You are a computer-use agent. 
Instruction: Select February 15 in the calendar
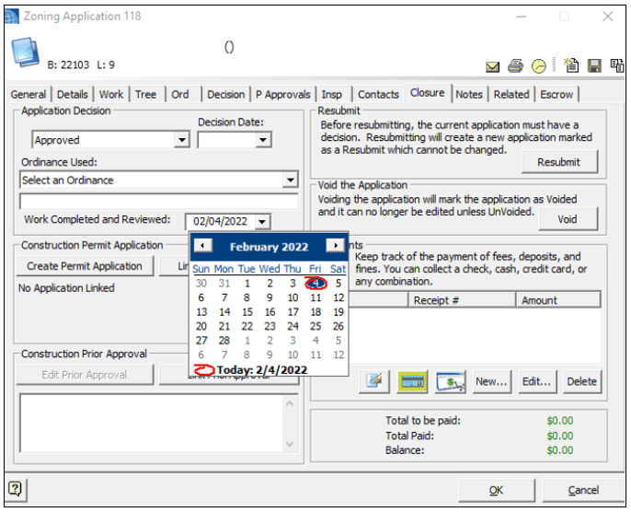[247, 312]
